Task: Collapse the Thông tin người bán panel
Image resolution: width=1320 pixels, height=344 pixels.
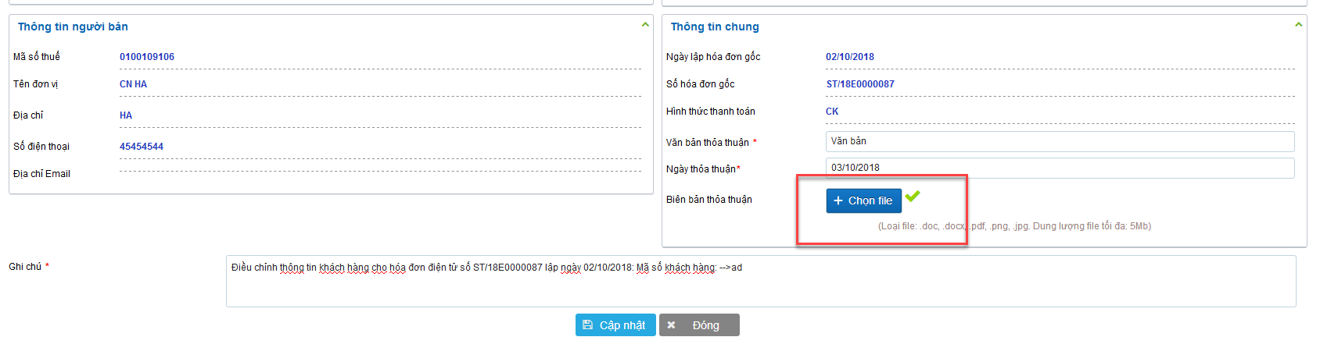Action: [645, 25]
